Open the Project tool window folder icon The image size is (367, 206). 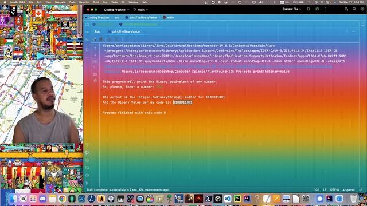coord(87,25)
